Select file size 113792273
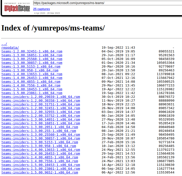The height and width of the screenshot is (176, 182). tap(165, 150)
